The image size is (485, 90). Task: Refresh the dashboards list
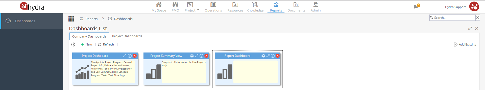click(x=106, y=44)
